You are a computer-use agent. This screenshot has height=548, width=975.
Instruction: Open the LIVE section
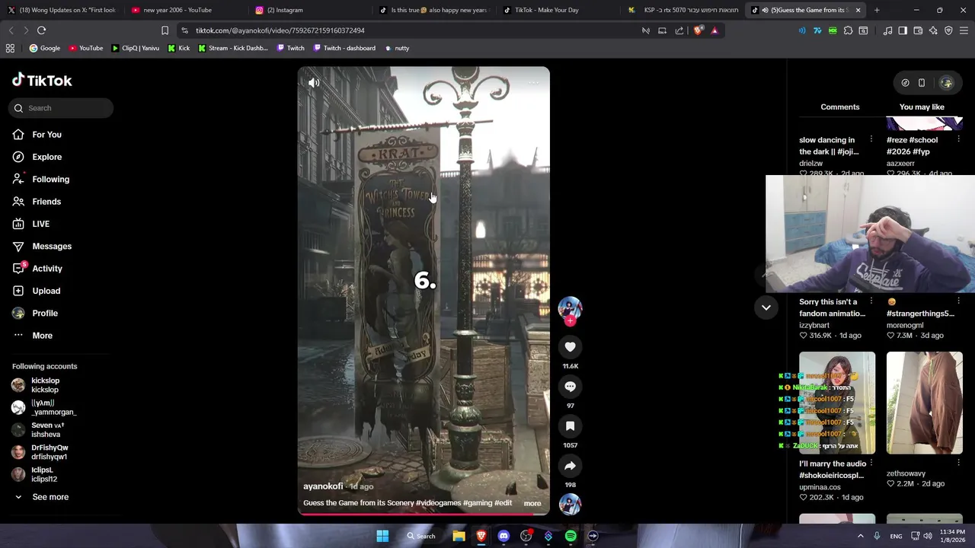pos(40,224)
